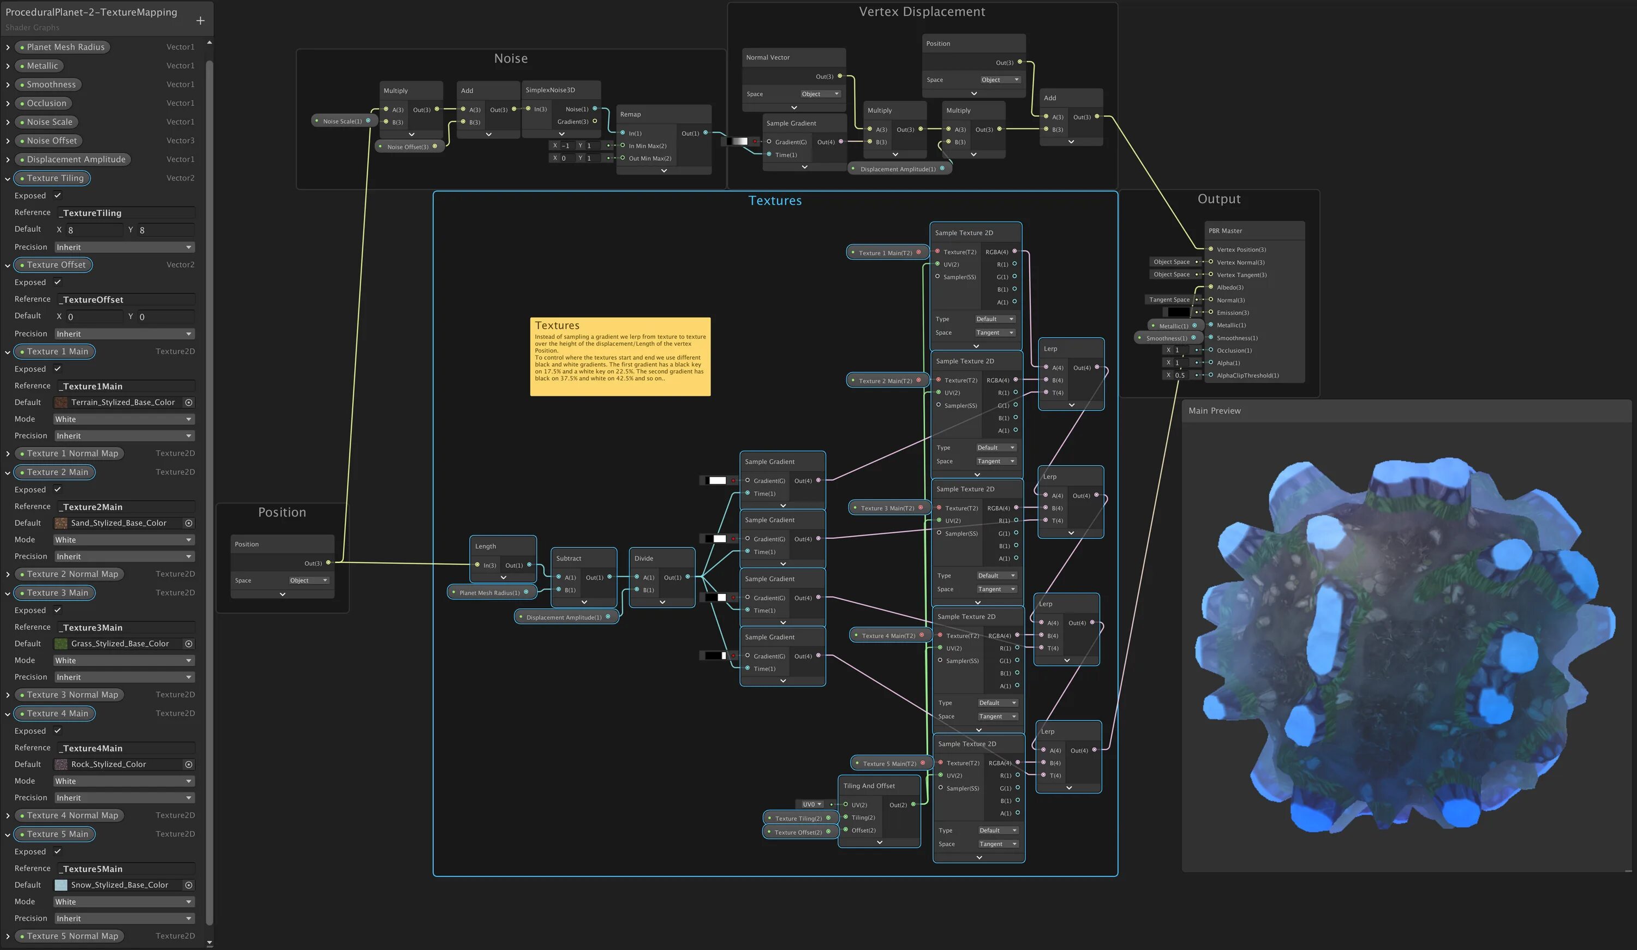Toggle Exposed checkbox under Texture 1 Main

tap(57, 369)
